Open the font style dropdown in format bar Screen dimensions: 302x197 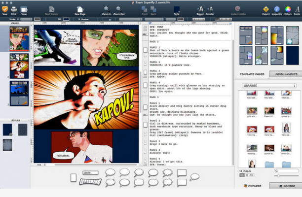(154, 19)
